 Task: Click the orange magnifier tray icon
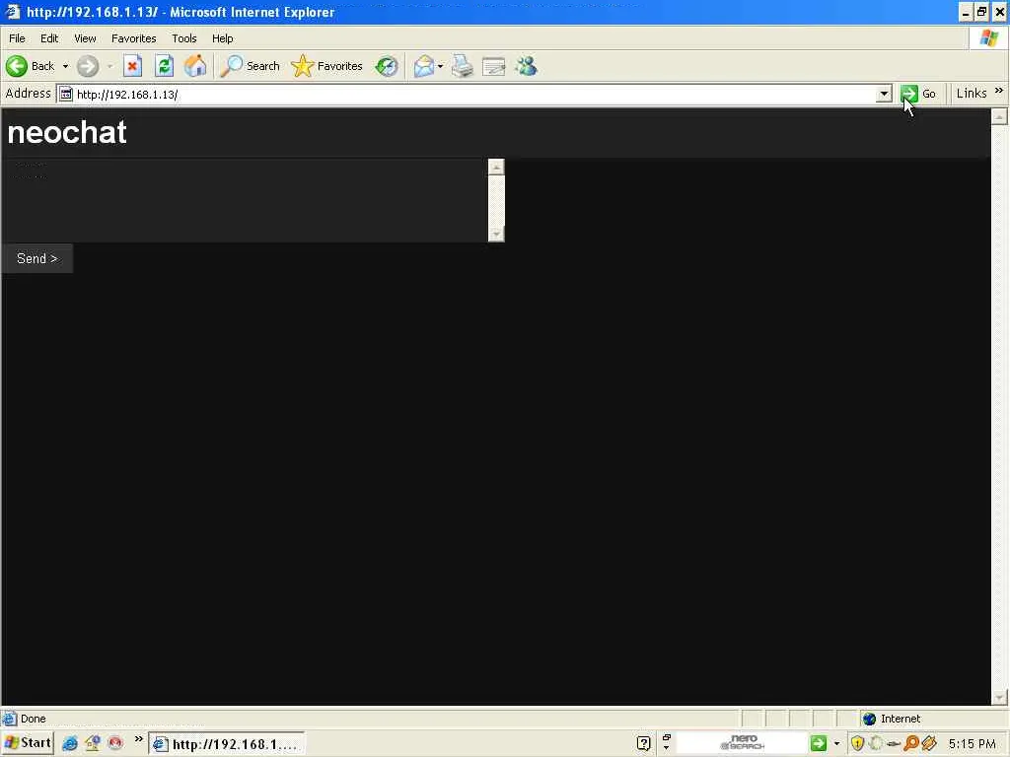910,744
